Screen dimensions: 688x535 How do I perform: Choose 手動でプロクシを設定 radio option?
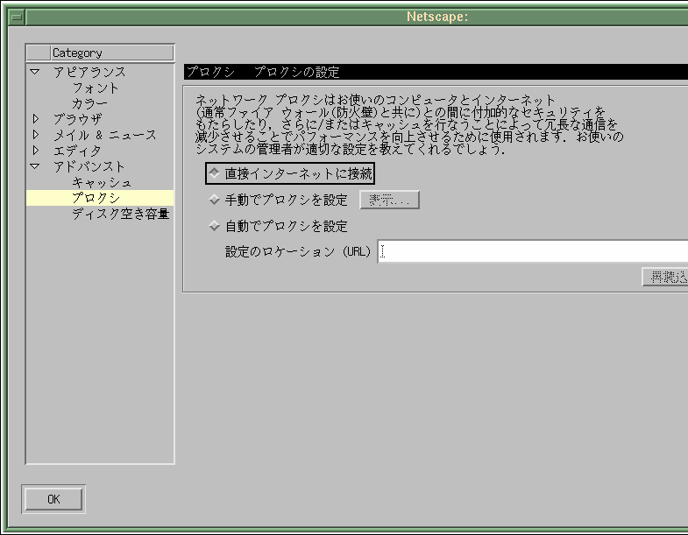214,200
